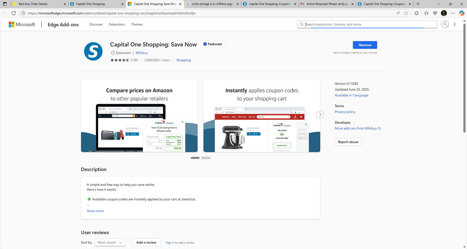Close the Best Buy Order Details tab

(x=65, y=4)
